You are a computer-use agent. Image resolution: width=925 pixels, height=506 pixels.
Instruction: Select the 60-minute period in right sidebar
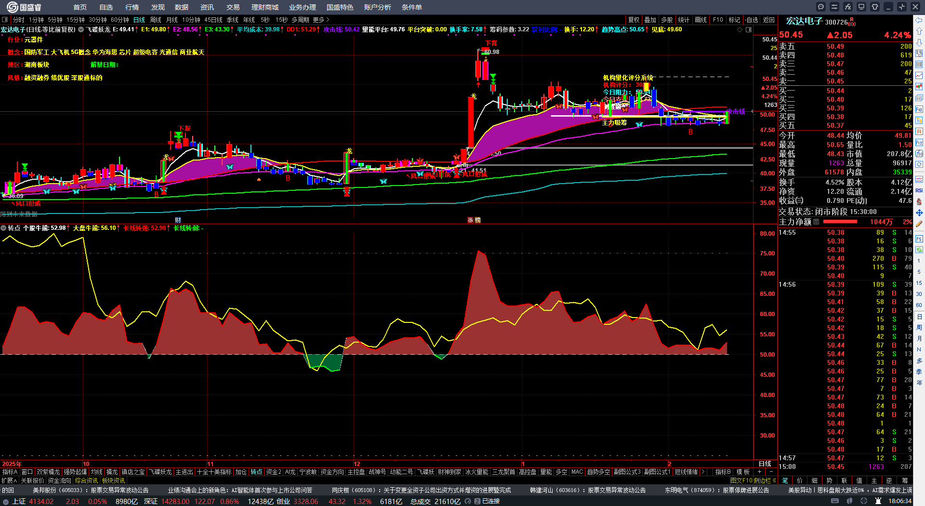pos(919,305)
